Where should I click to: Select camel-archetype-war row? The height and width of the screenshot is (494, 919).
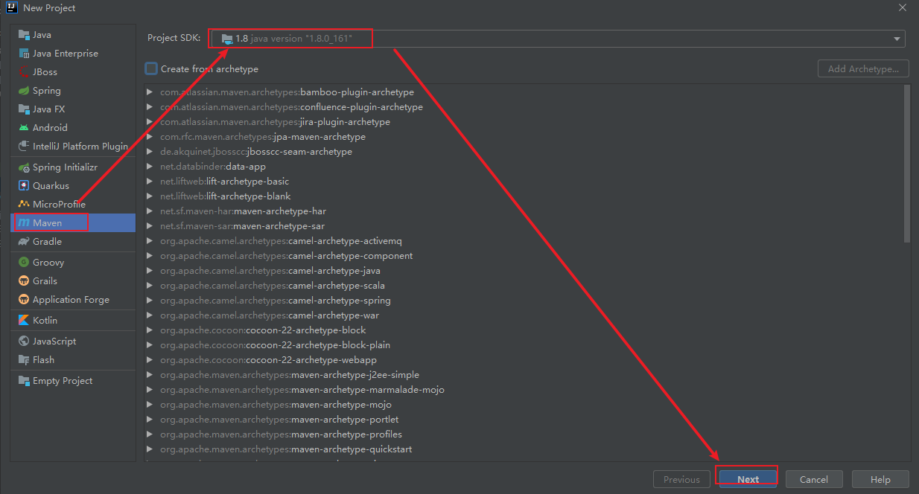(524, 315)
